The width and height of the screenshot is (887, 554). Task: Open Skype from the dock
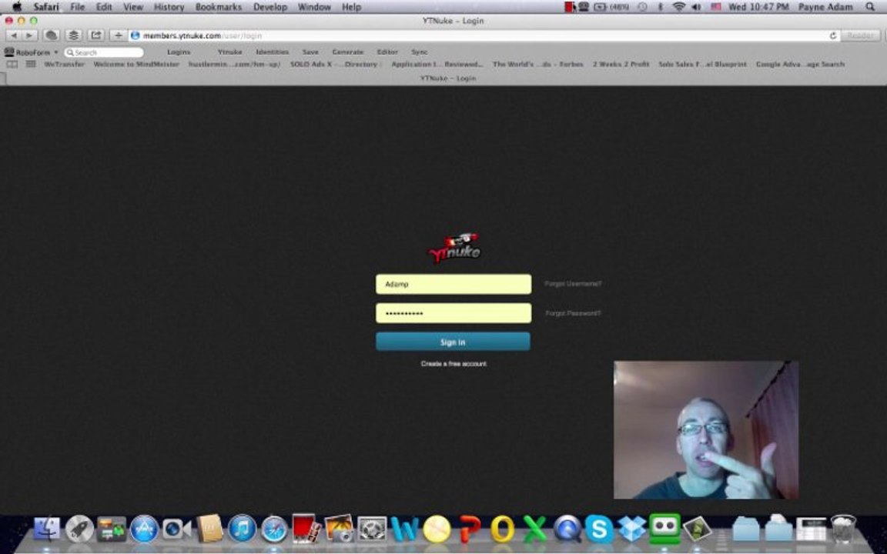tap(599, 529)
